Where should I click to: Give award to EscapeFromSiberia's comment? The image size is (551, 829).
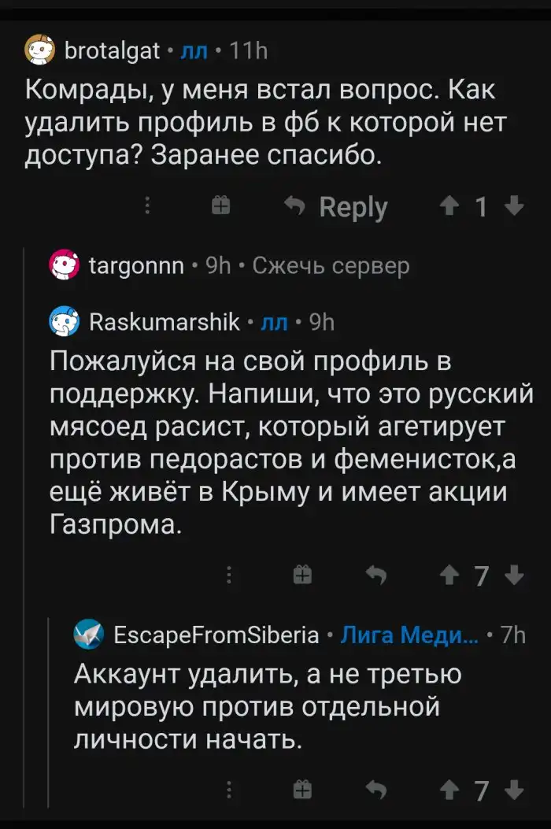click(301, 789)
